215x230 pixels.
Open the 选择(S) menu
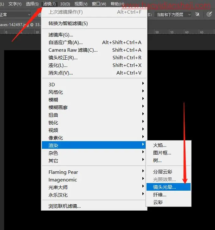pos(32,4)
